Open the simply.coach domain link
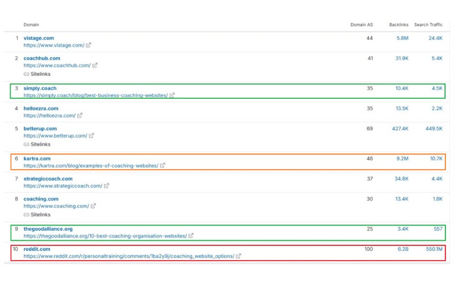 point(40,88)
